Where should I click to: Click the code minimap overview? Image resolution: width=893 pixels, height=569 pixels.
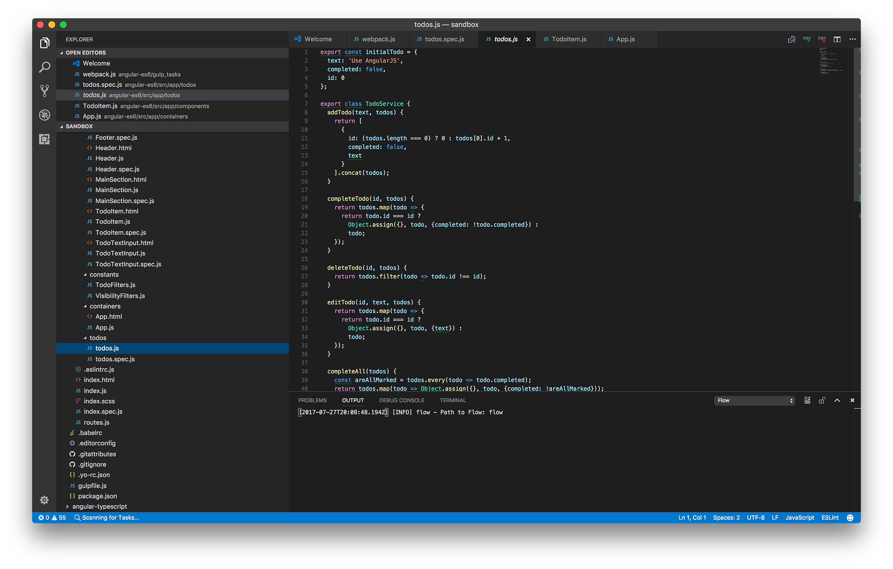[830, 61]
